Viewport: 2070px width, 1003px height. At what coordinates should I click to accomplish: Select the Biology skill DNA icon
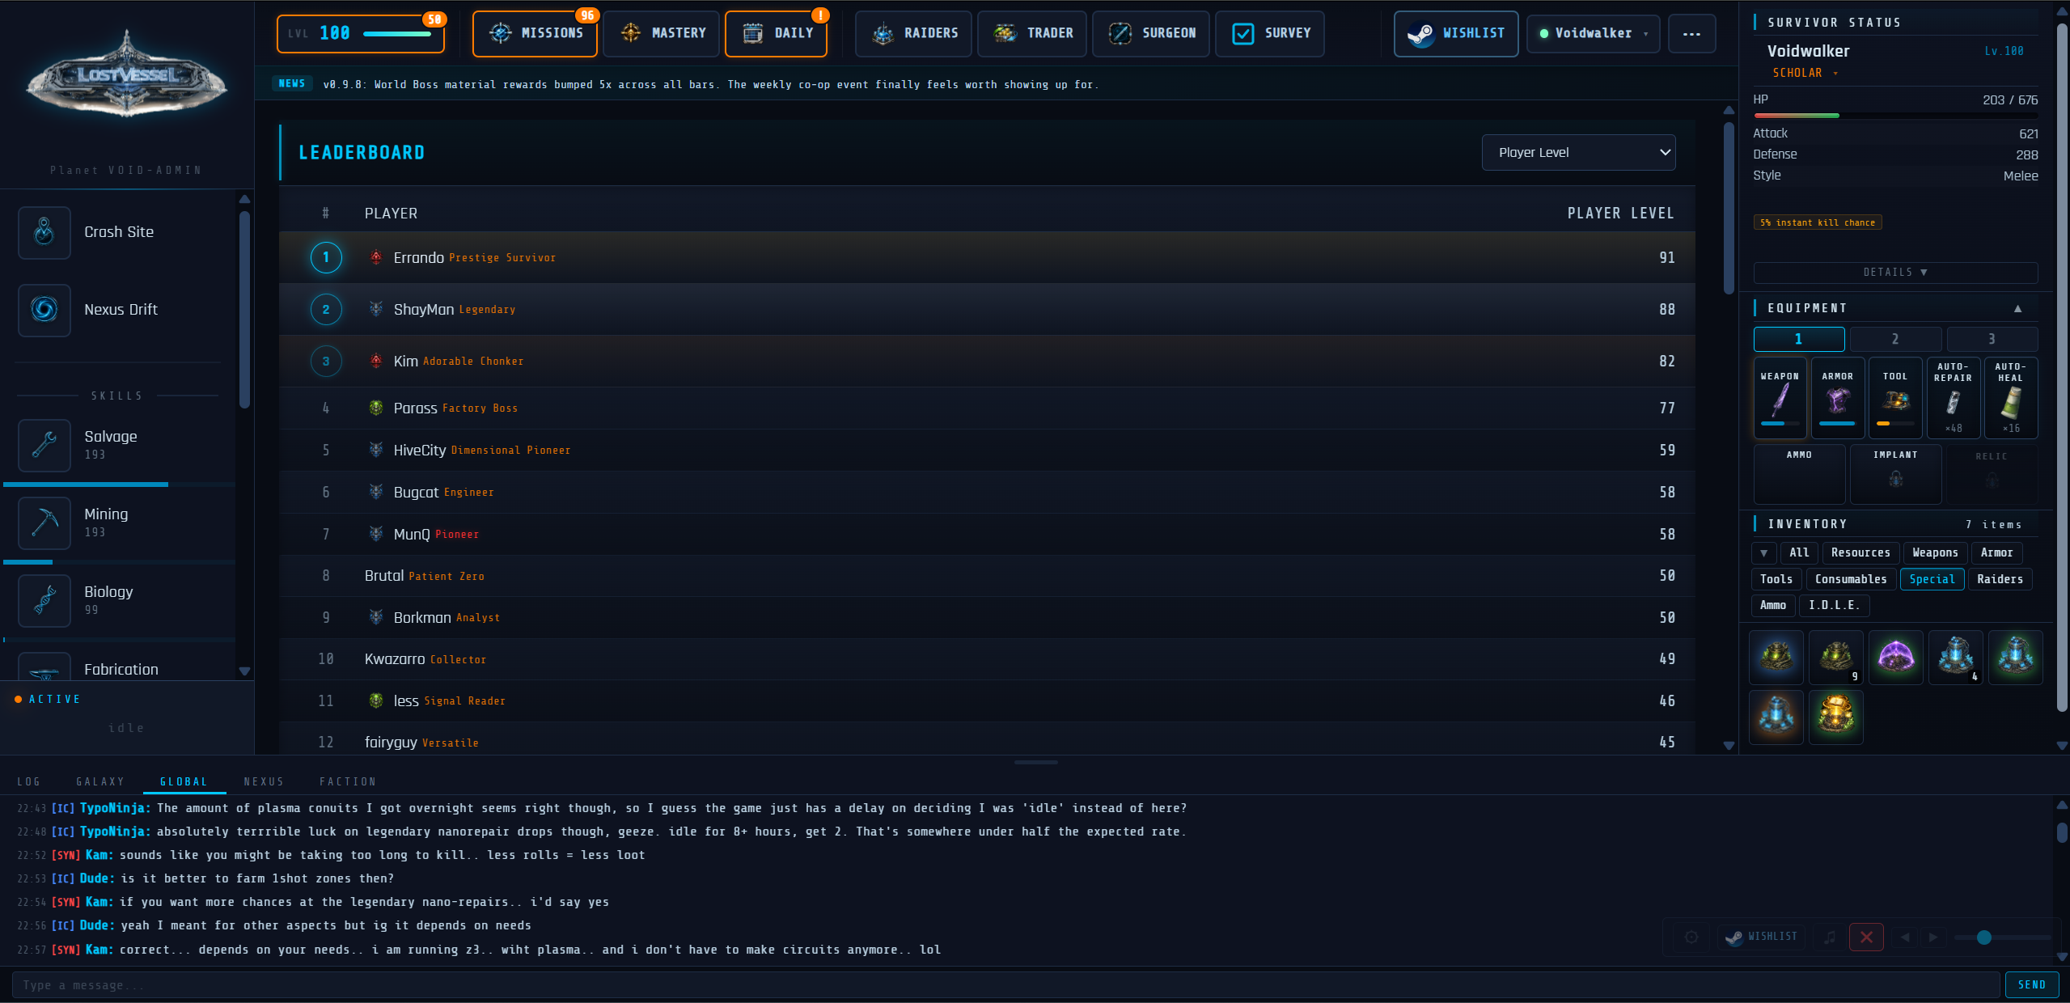point(44,600)
